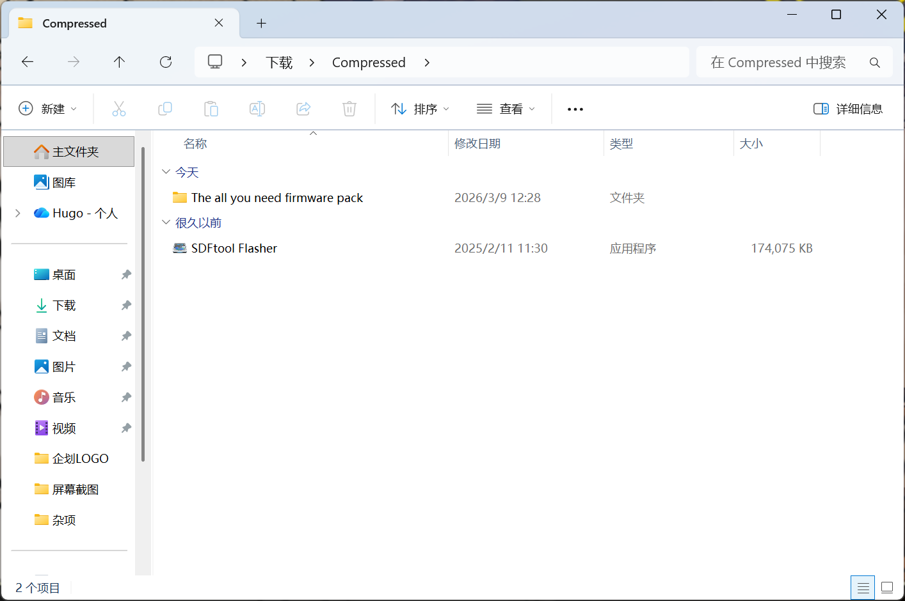Open the 查看 view menu
This screenshot has width=905, height=601.
(x=506, y=109)
